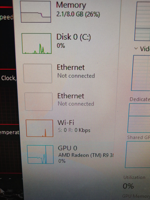Open the Wi-Fi performance entry
Image resolution: width=150 pixels, height=200 pixels.
pyautogui.click(x=74, y=126)
